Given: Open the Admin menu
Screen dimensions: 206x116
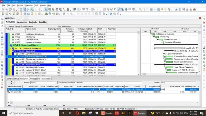Looking at the screenshot, I should pos(43,5).
